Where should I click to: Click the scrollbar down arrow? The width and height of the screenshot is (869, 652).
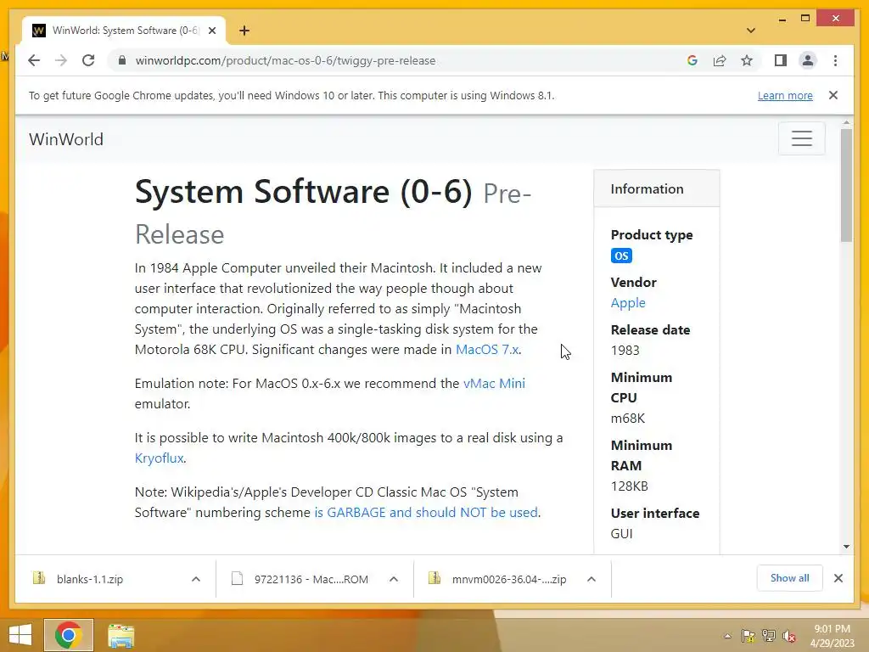(x=846, y=547)
